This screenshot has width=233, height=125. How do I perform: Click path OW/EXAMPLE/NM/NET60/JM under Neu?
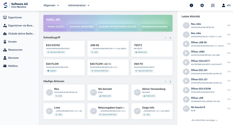click(66, 92)
